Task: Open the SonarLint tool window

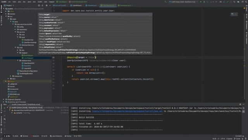Action: tap(35, 136)
